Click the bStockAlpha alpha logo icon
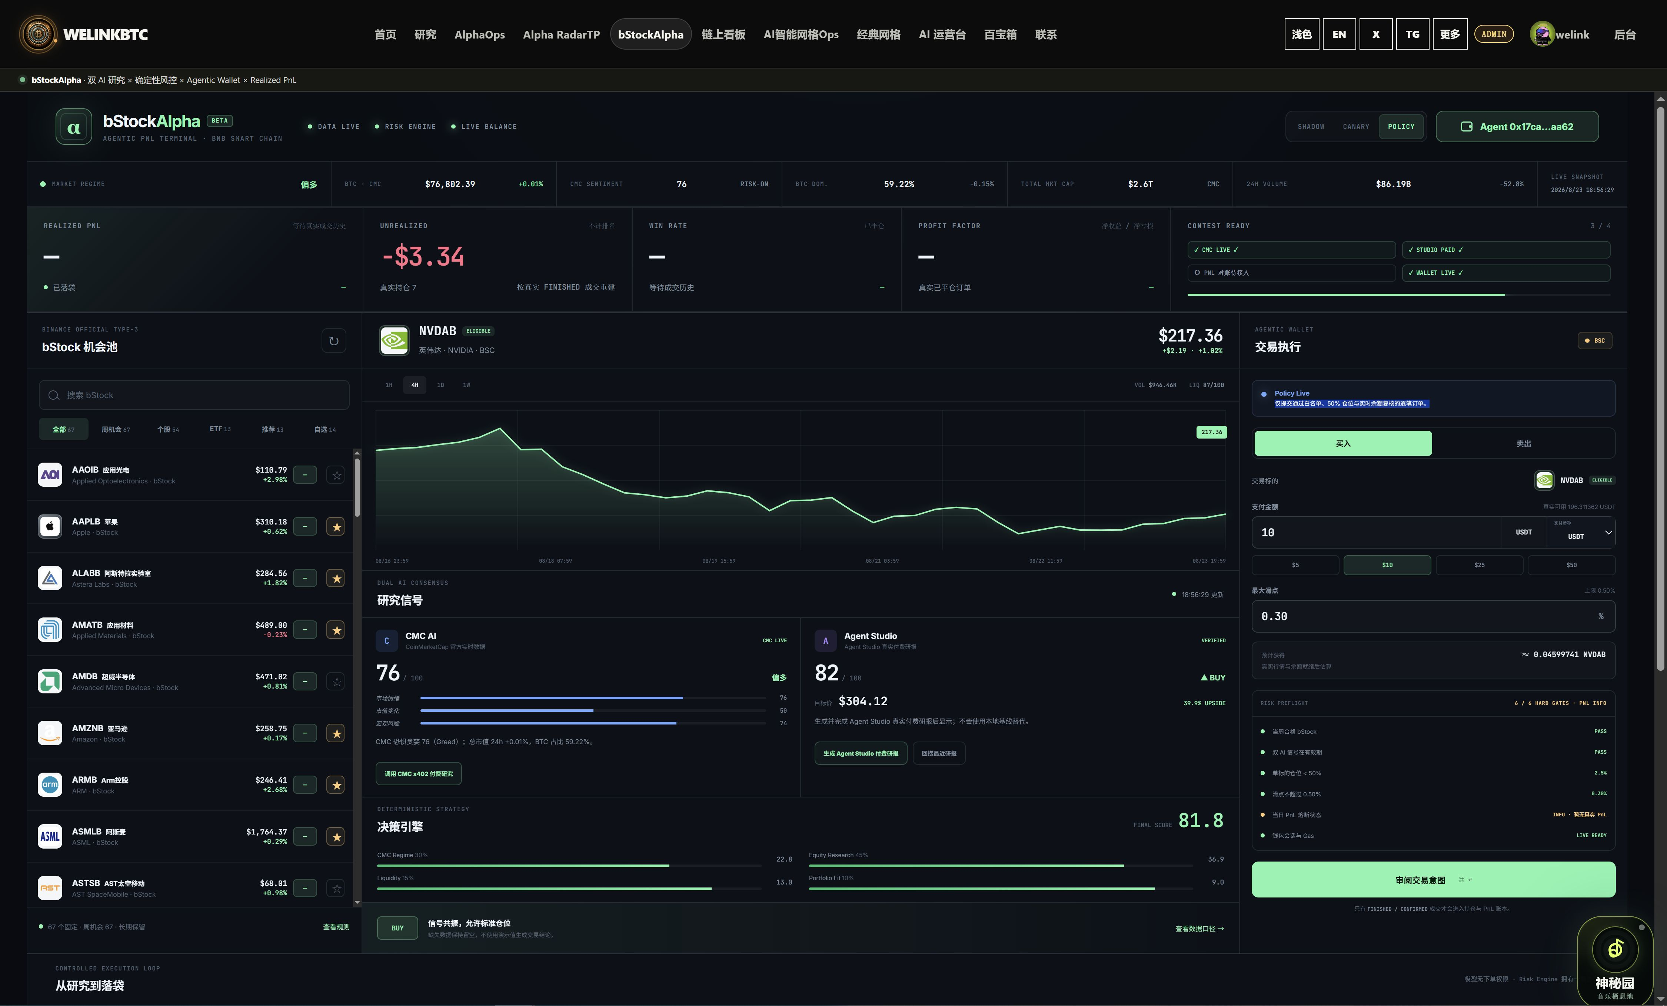1667x1006 pixels. point(74,127)
